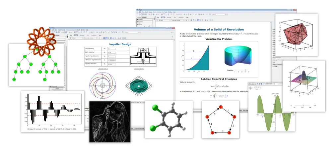The height and width of the screenshot is (150, 335).
Task: Open Window menu in Impeller Design window
Action: pos(83,30)
